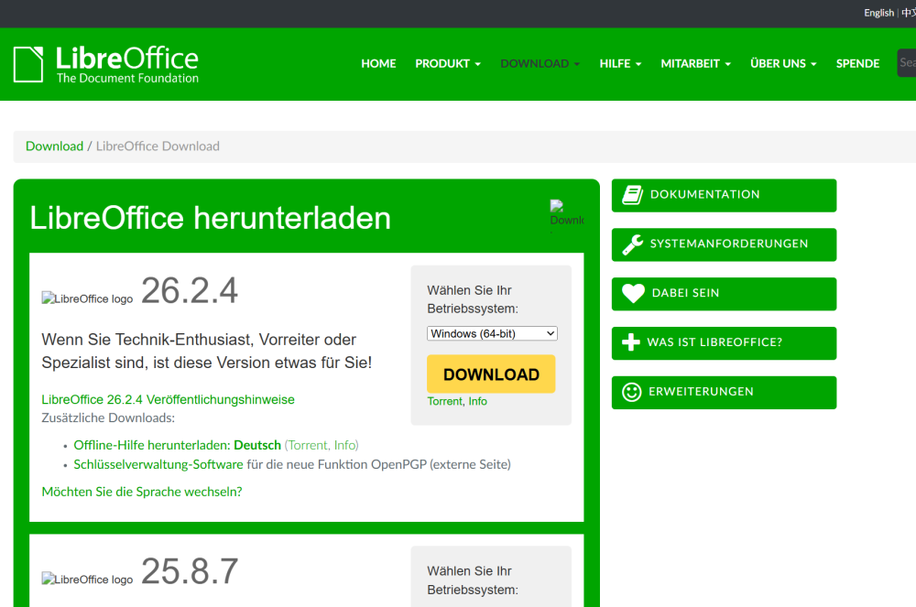916x607 pixels.
Task: Expand the Hilfe navigation menu
Action: click(620, 63)
